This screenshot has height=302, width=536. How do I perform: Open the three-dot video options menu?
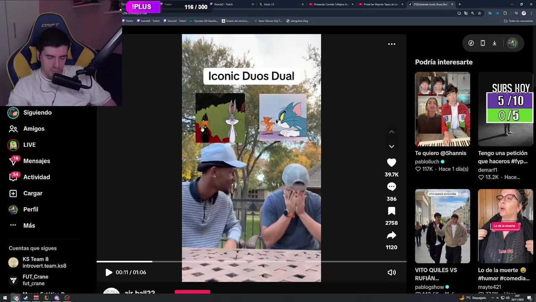tap(392, 44)
